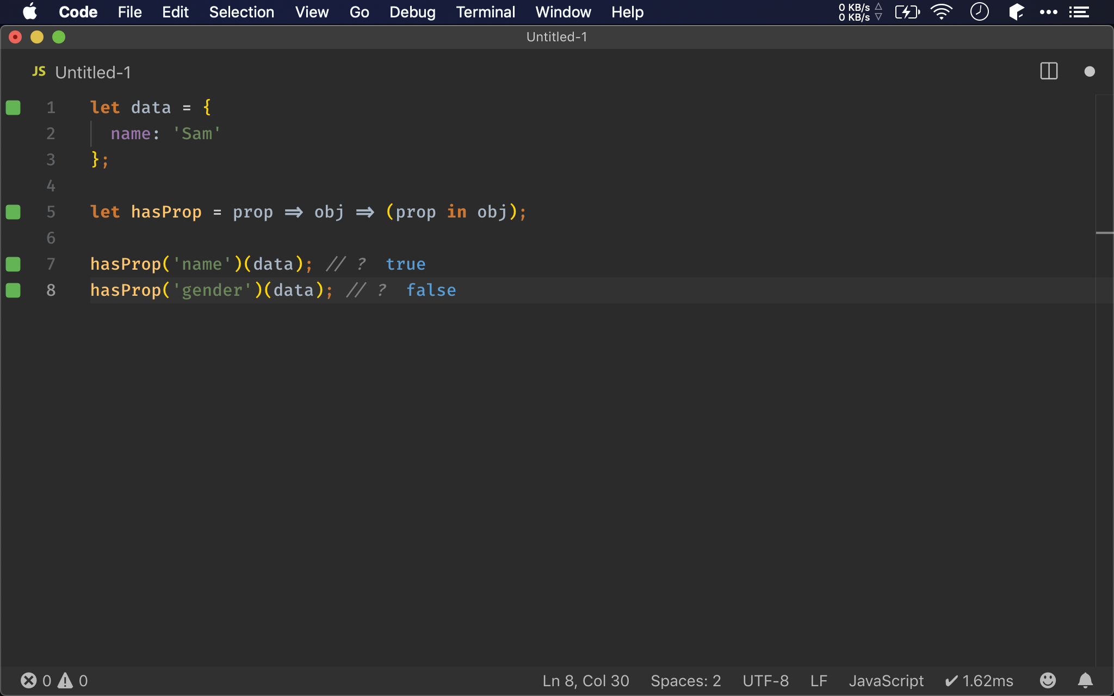Open the Go menu
Viewport: 1114px width, 696px height.
click(x=359, y=12)
